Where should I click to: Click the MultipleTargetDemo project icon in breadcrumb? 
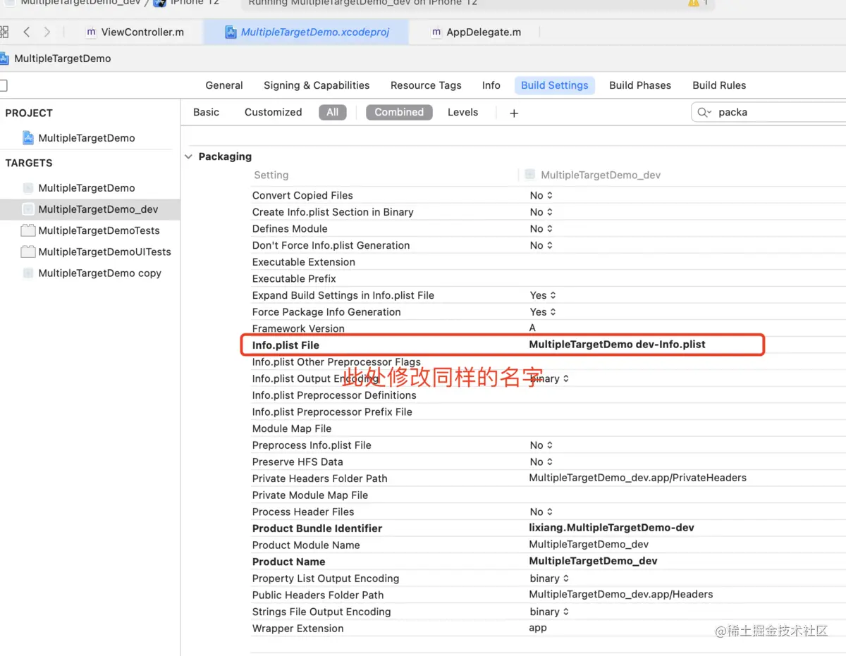pyautogui.click(x=4, y=58)
